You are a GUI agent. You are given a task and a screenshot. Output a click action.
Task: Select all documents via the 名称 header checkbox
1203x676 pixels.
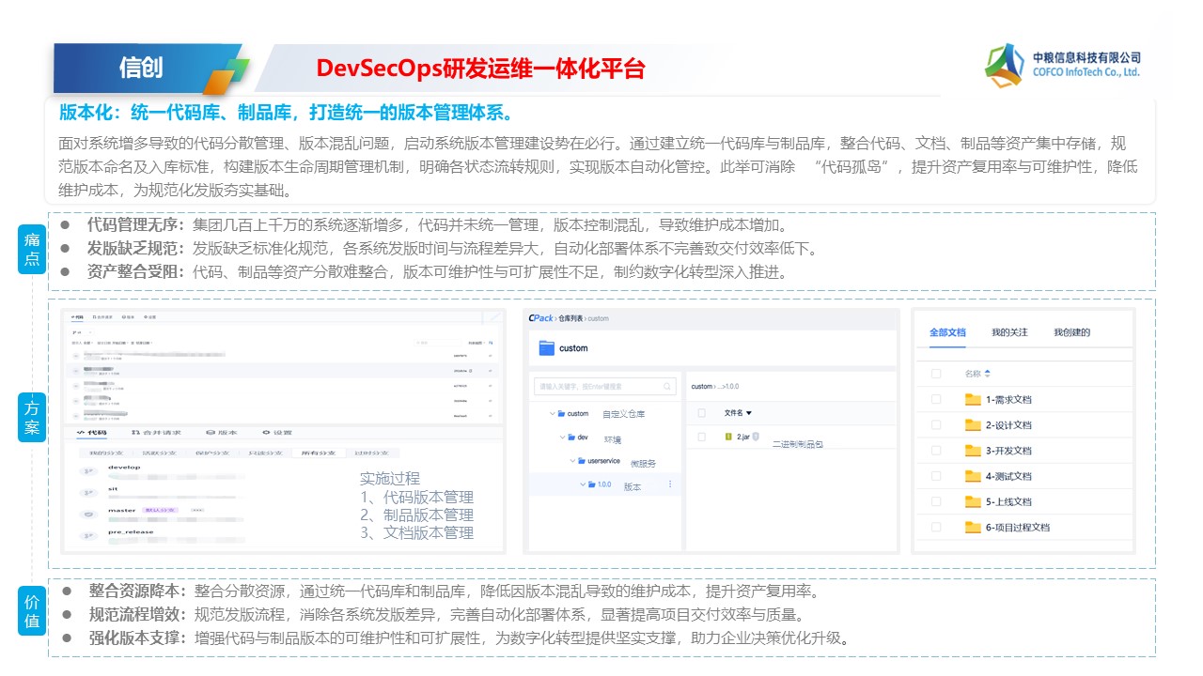[935, 374]
